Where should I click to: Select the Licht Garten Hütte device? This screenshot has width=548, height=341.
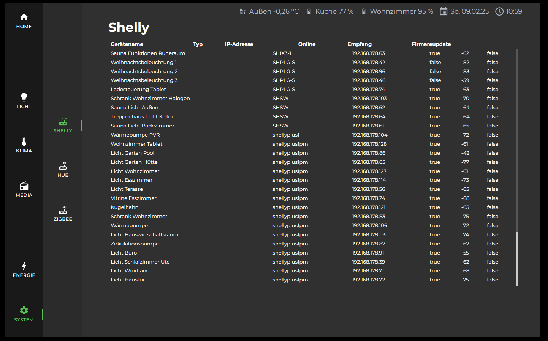point(134,162)
